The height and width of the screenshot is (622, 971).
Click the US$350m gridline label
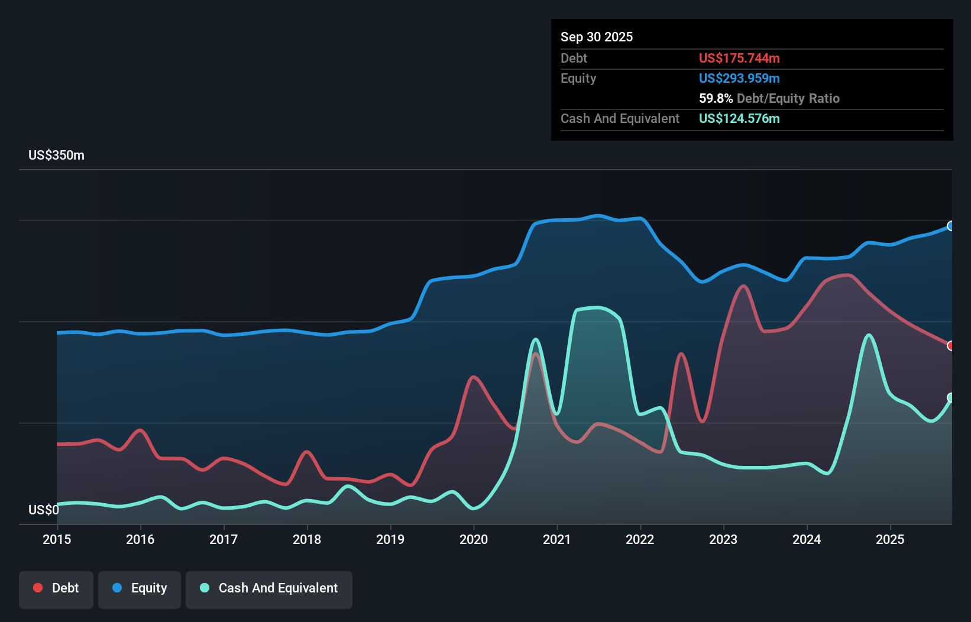(x=57, y=155)
